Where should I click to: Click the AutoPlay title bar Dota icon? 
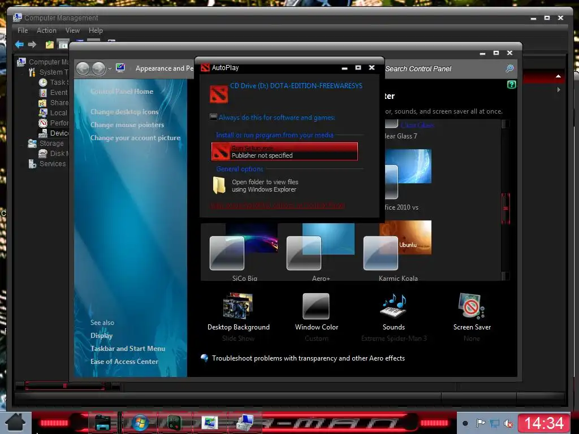205,68
